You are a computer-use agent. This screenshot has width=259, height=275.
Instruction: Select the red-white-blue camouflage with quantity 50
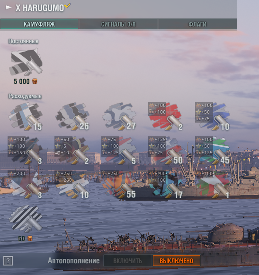click(x=166, y=151)
